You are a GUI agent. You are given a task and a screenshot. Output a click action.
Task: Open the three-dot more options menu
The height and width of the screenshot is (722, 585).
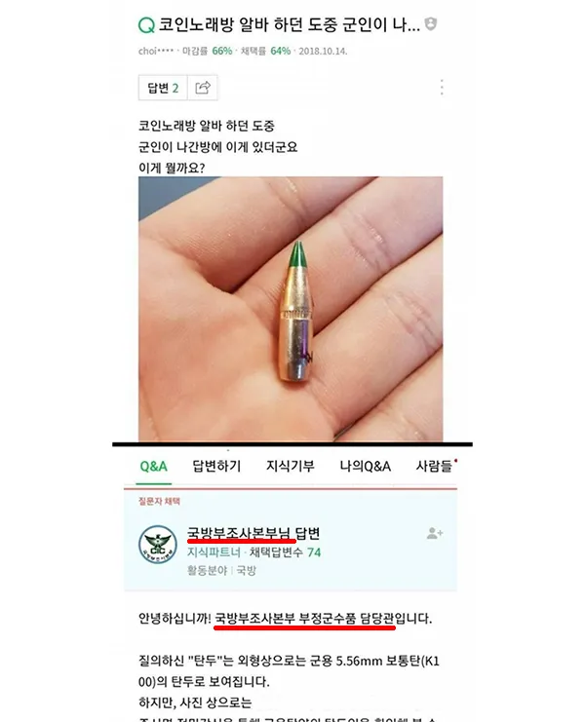pyautogui.click(x=442, y=87)
